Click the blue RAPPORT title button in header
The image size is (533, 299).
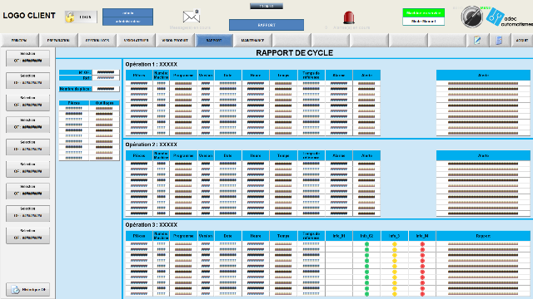click(x=266, y=25)
